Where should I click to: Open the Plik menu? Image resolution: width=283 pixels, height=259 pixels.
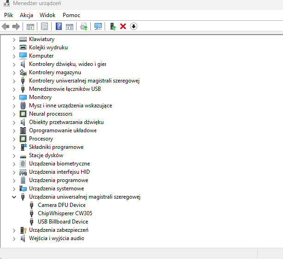(8, 15)
